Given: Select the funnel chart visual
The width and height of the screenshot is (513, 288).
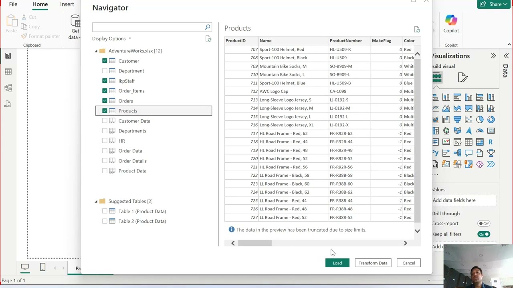Looking at the screenshot, I should pos(457,120).
